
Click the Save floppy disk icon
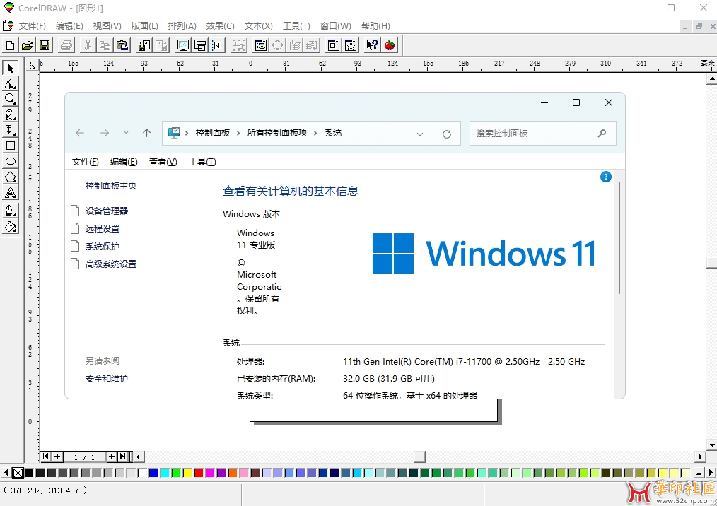tap(45, 45)
